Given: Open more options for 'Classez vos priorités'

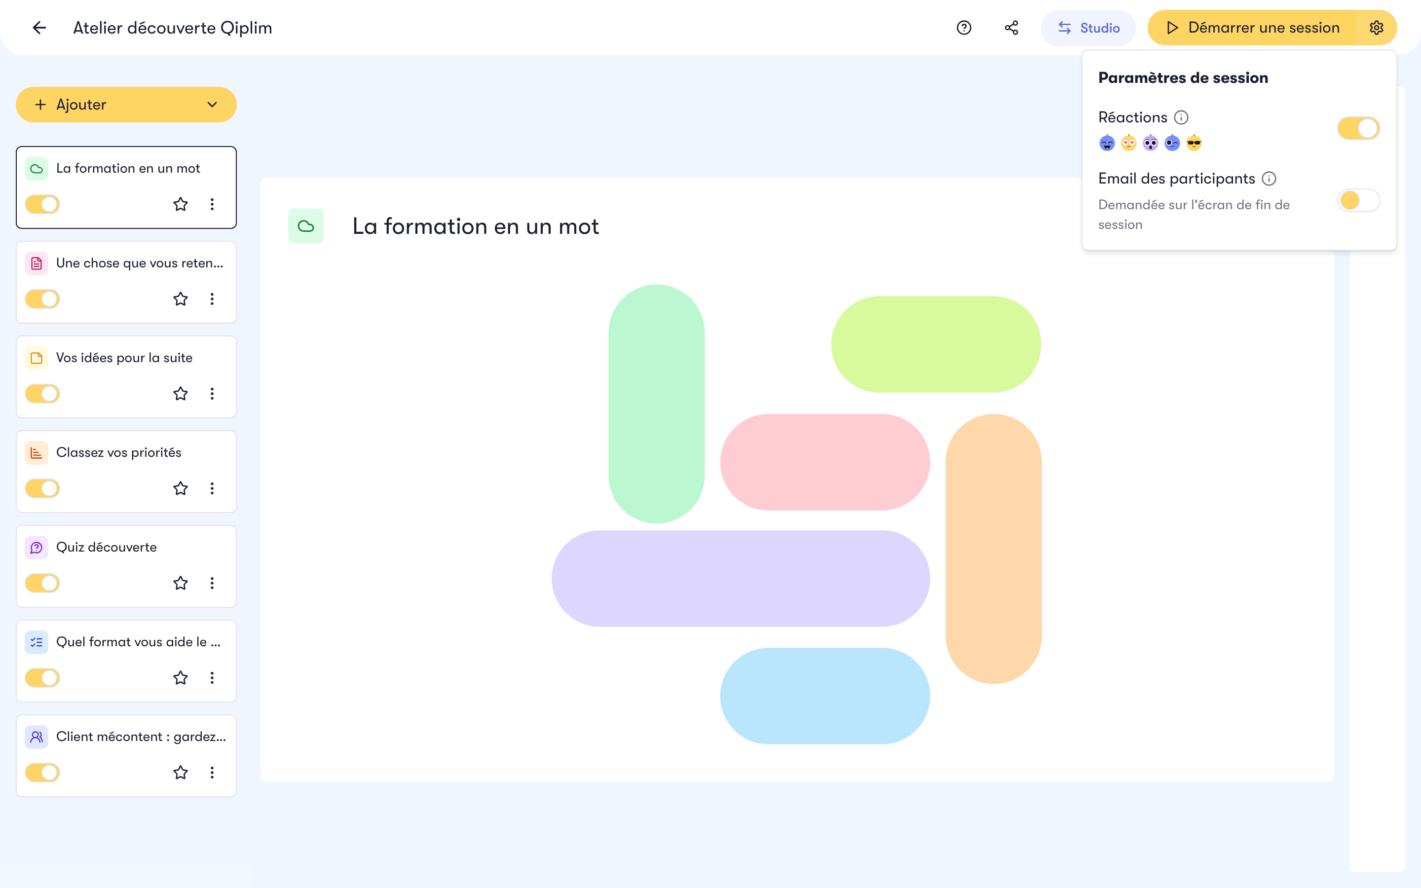Looking at the screenshot, I should click(212, 488).
